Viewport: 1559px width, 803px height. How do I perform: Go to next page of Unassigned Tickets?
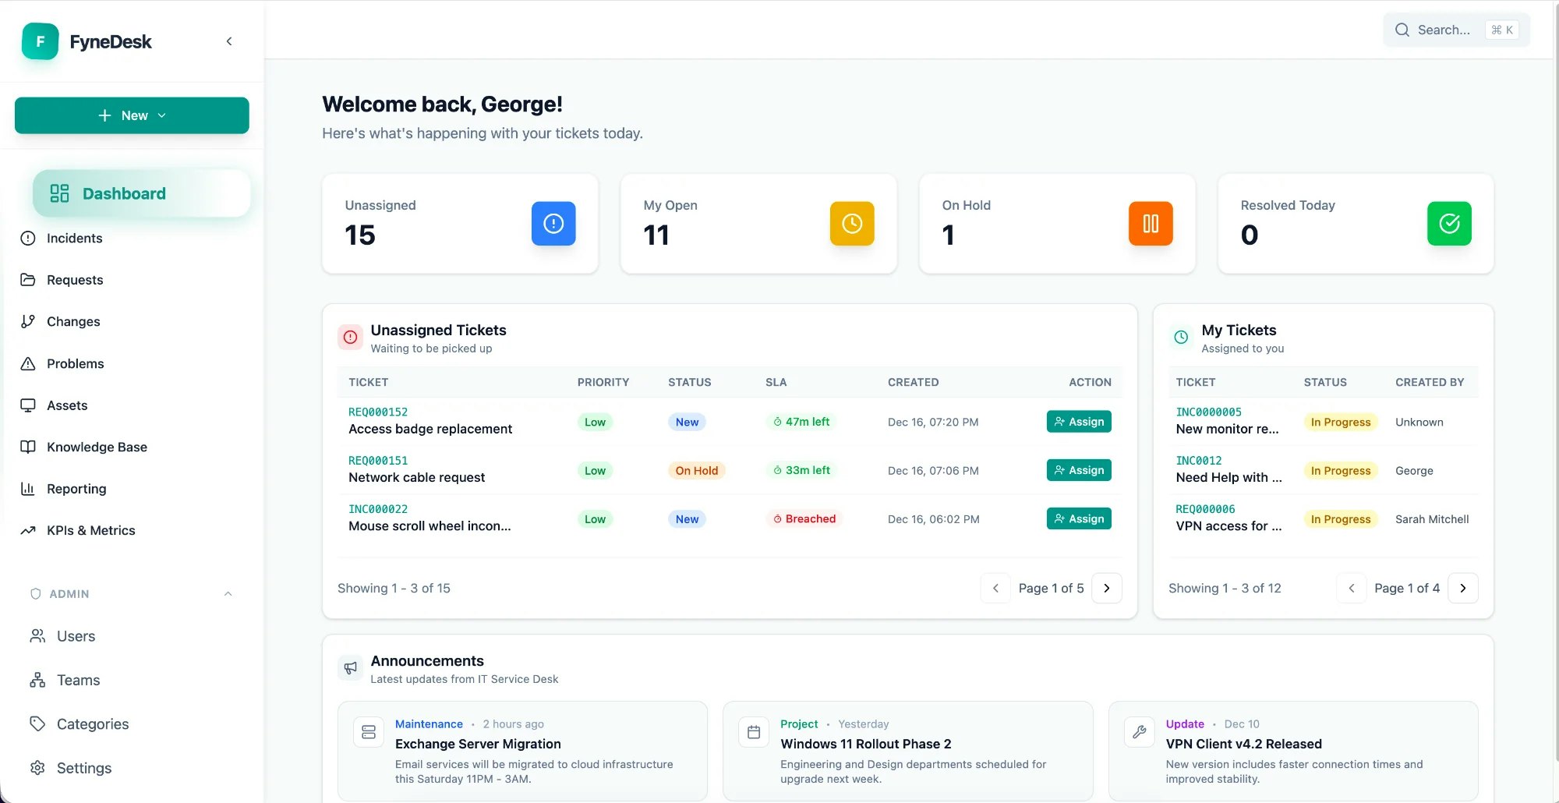pyautogui.click(x=1107, y=588)
